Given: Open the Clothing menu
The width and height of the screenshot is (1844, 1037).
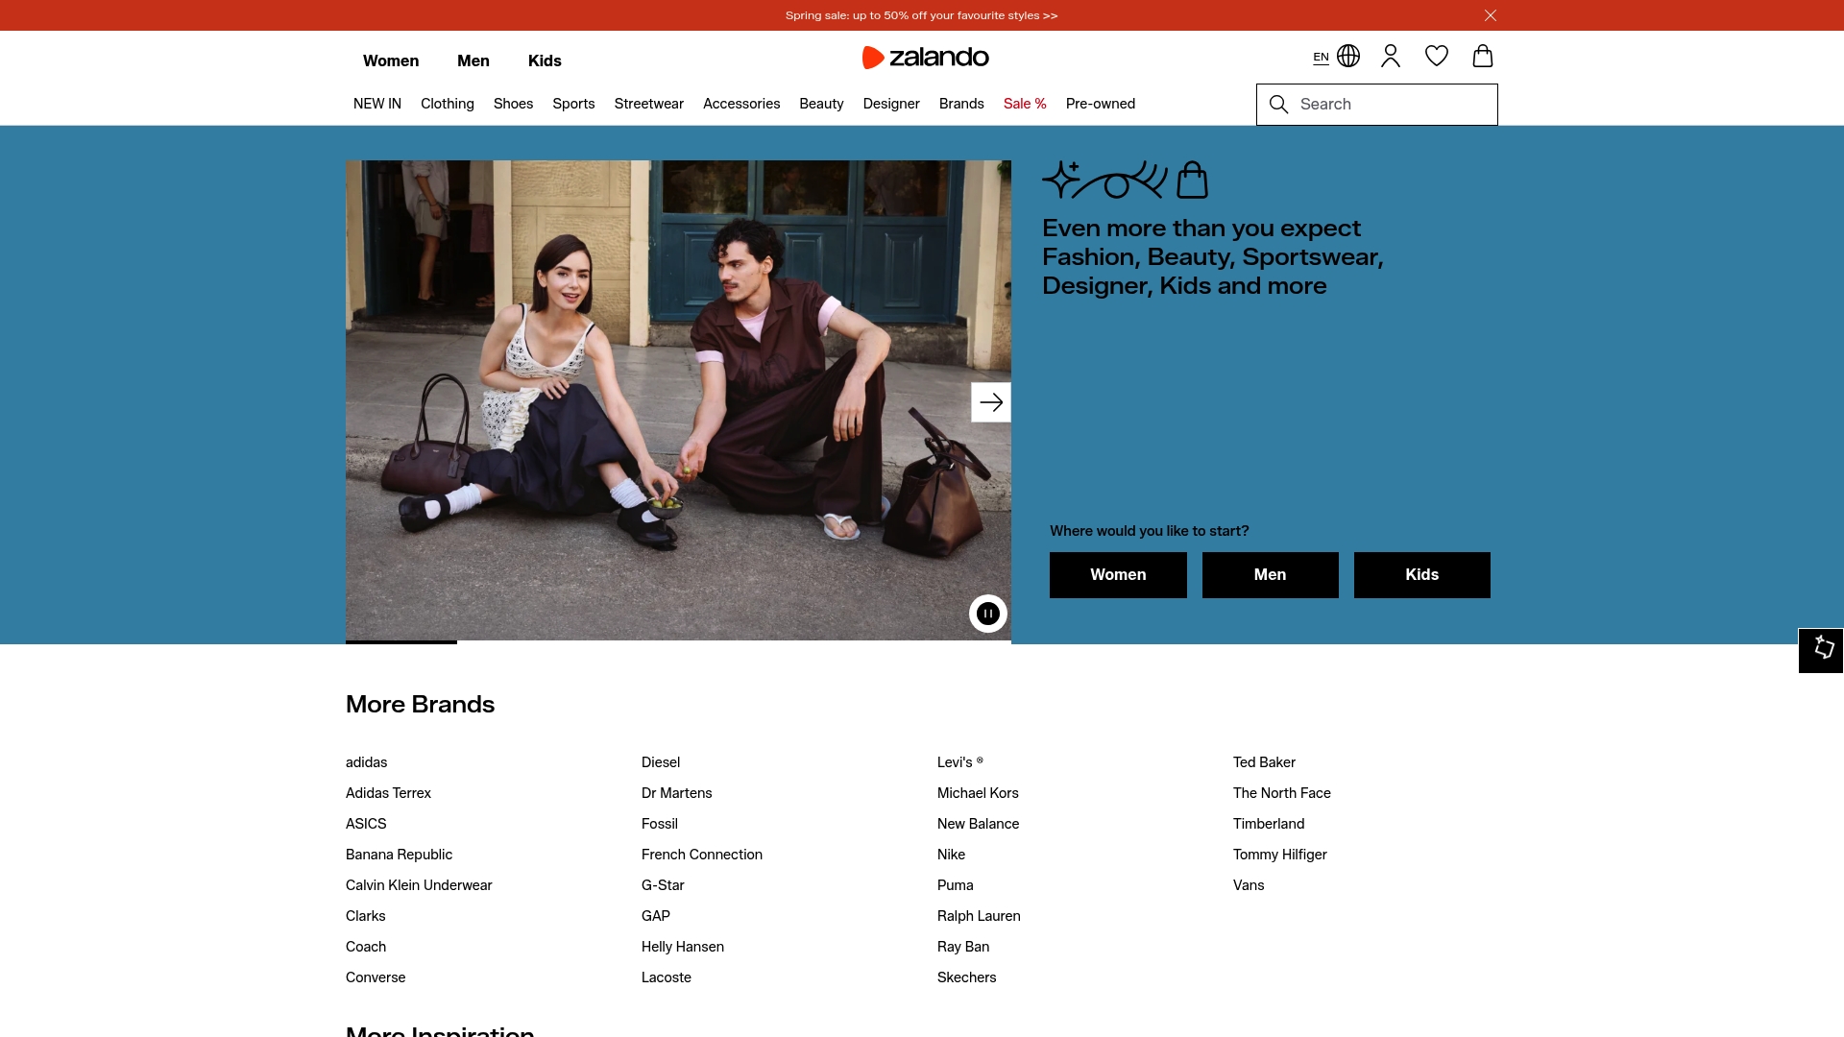Looking at the screenshot, I should point(448,104).
